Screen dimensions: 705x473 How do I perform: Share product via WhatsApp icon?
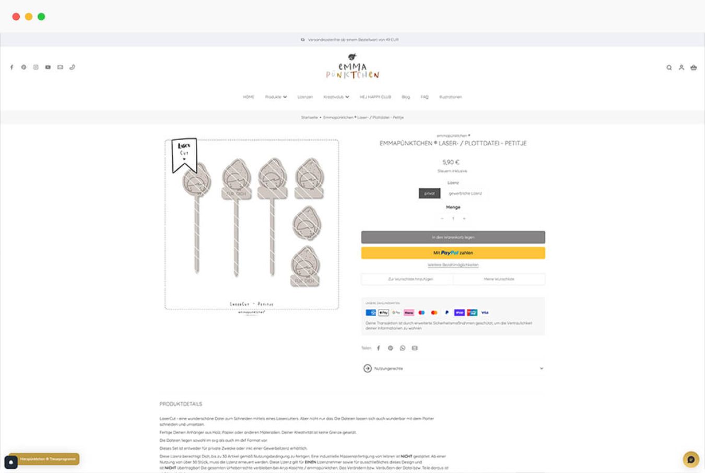(x=402, y=348)
